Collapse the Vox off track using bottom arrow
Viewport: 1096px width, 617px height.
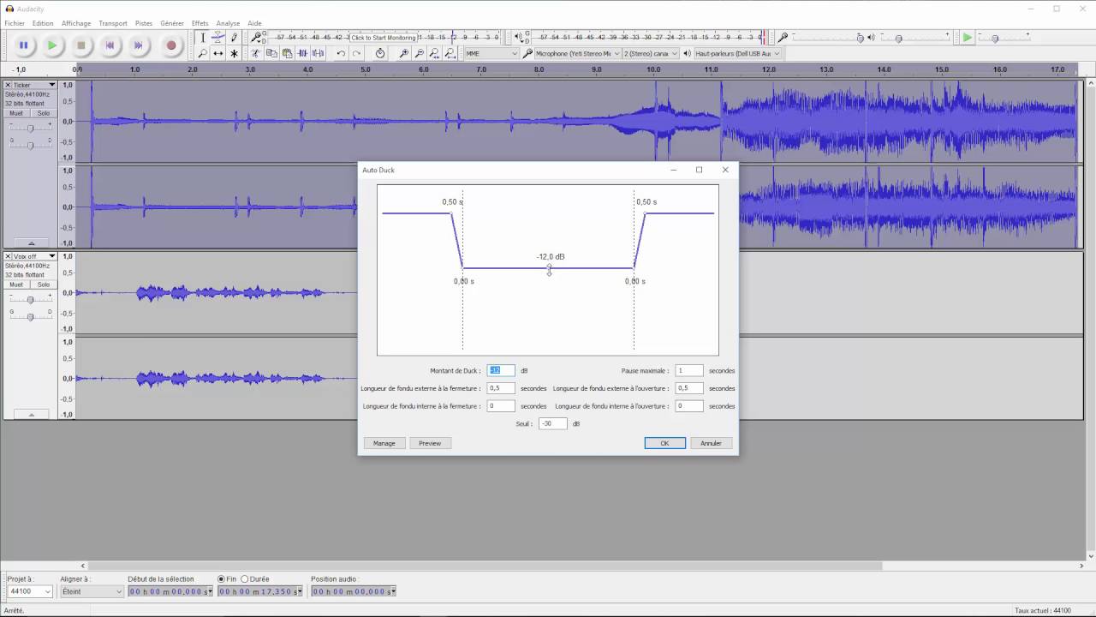31,415
